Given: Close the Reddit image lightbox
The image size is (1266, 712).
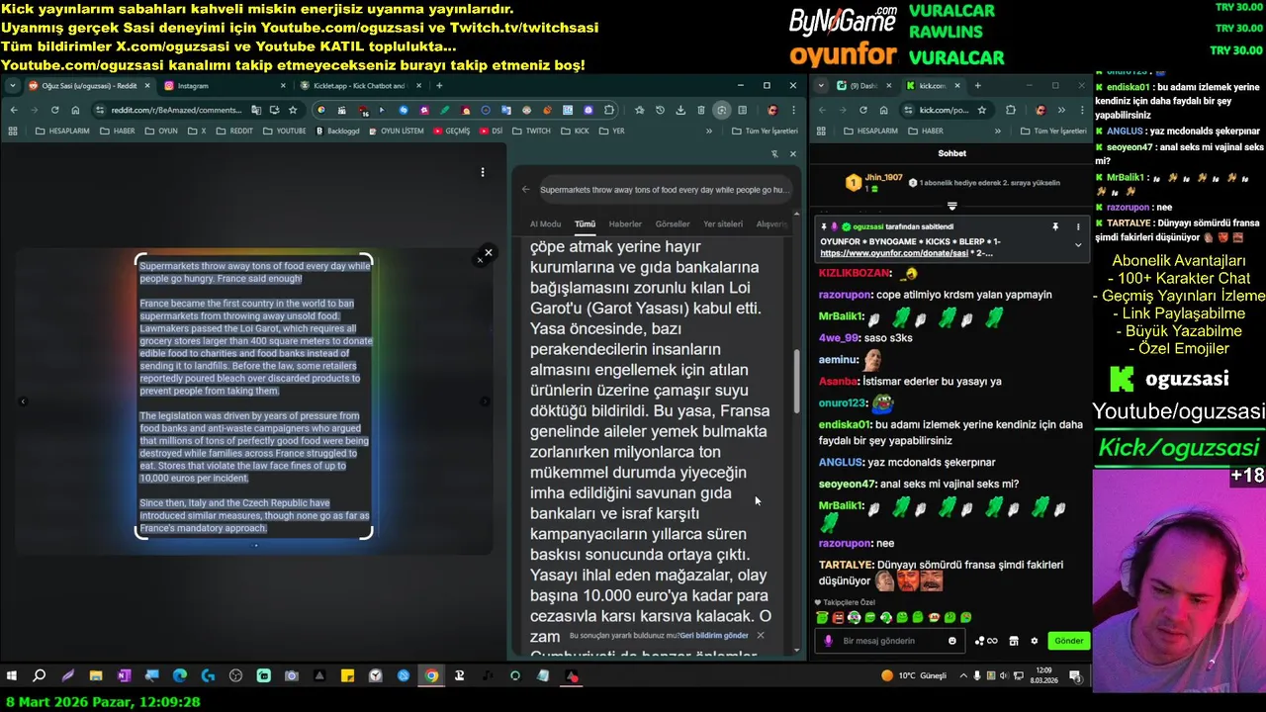Looking at the screenshot, I should click(488, 252).
